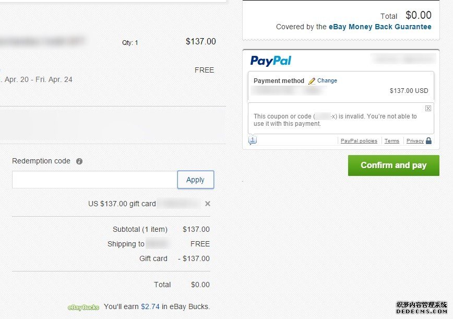Open the PayPal message notification icon
This screenshot has height=319, width=453.
pyautogui.click(x=253, y=140)
